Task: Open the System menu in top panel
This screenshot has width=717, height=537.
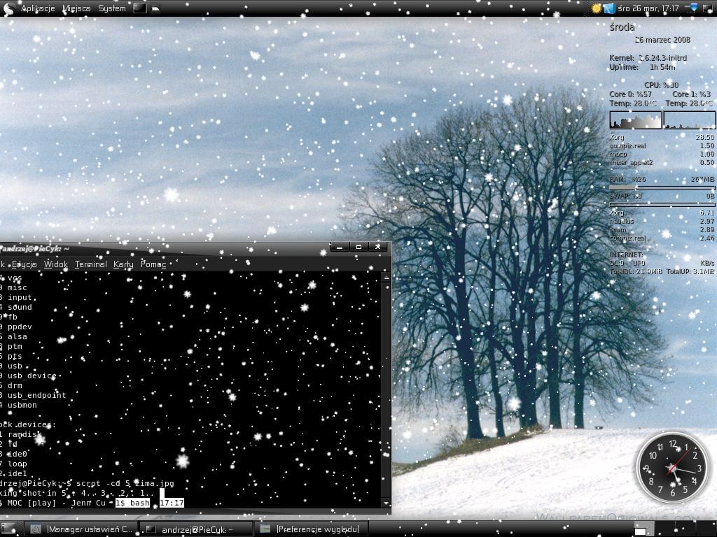Action: (x=111, y=8)
